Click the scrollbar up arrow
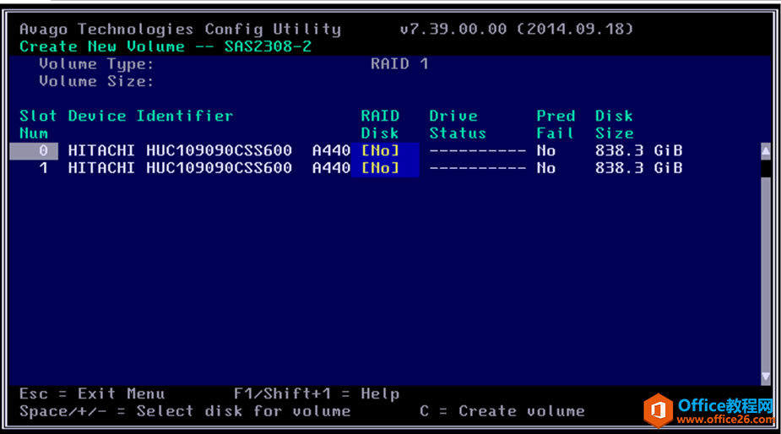 tap(766, 151)
